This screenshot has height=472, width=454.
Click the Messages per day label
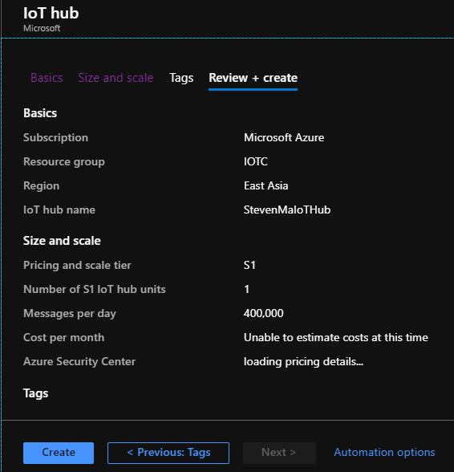[70, 313]
